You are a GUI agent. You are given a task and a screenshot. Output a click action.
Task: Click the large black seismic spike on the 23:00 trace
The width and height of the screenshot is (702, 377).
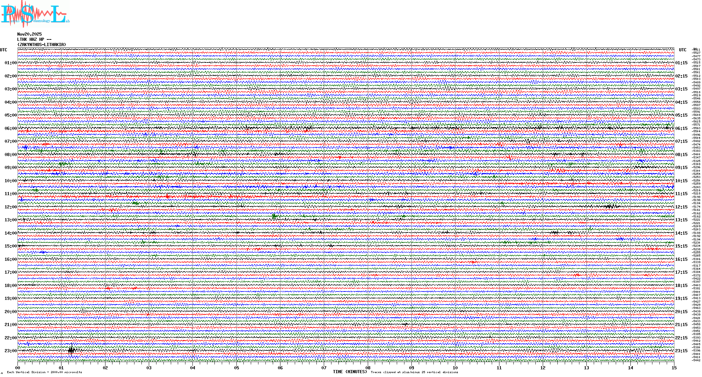click(71, 349)
